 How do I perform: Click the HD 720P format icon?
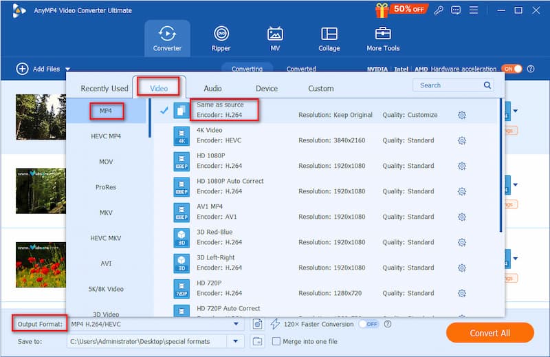(x=181, y=288)
